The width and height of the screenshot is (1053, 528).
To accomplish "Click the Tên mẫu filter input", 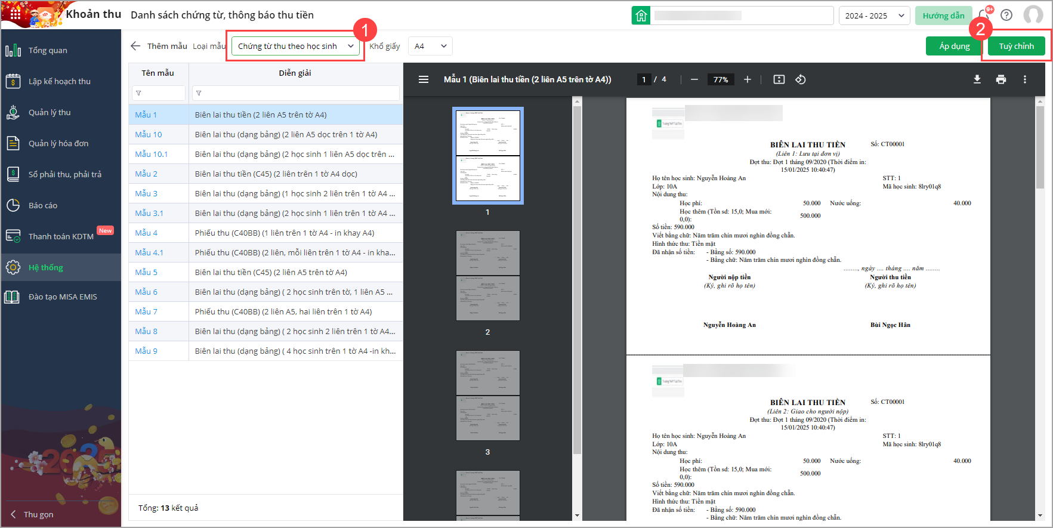I will coord(159,93).
